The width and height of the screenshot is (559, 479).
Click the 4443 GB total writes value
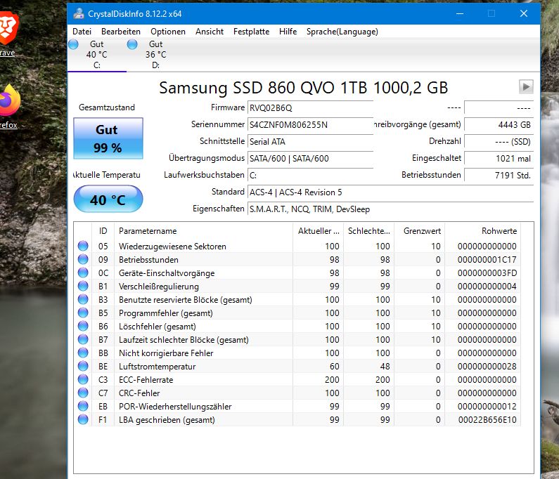click(499, 124)
